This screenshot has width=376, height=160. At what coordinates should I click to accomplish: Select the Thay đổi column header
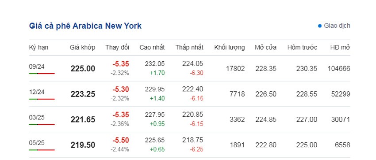117,48
